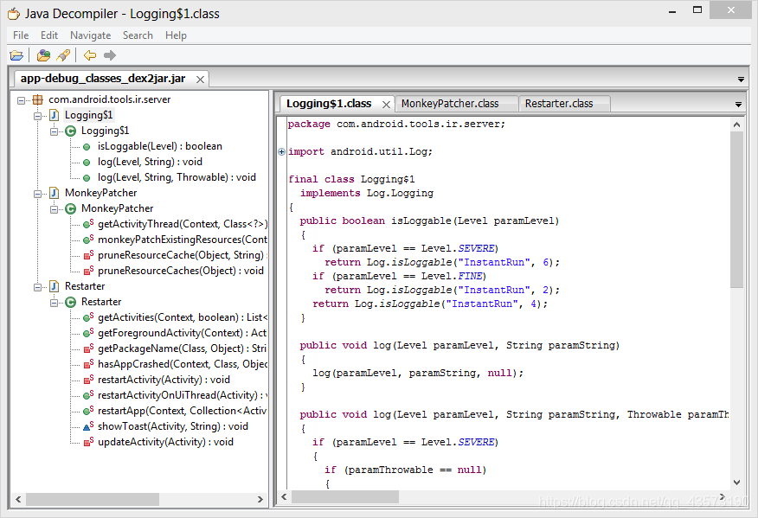
Task: Click the green class icon next to Logging$1
Action: [x=71, y=131]
